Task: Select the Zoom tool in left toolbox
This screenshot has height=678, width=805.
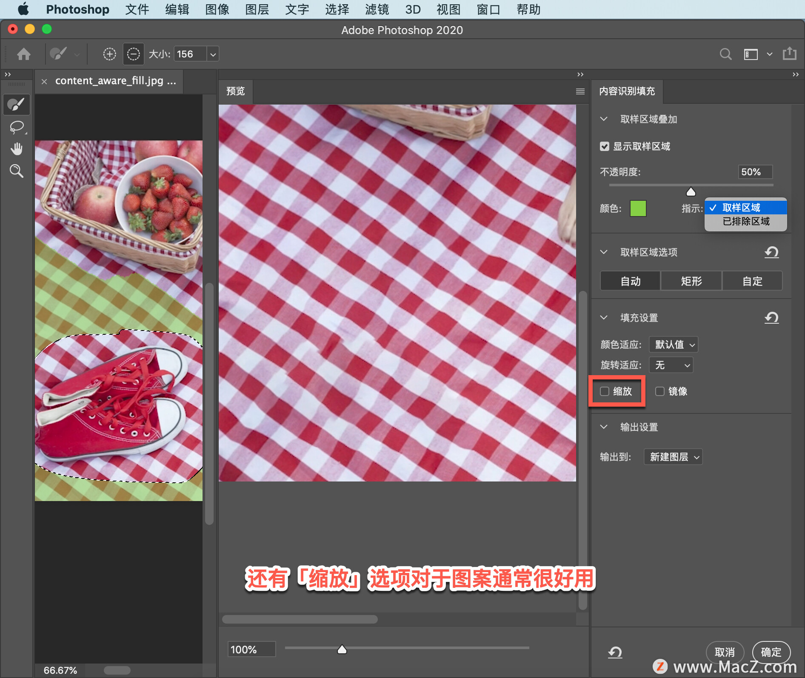Action: [17, 171]
